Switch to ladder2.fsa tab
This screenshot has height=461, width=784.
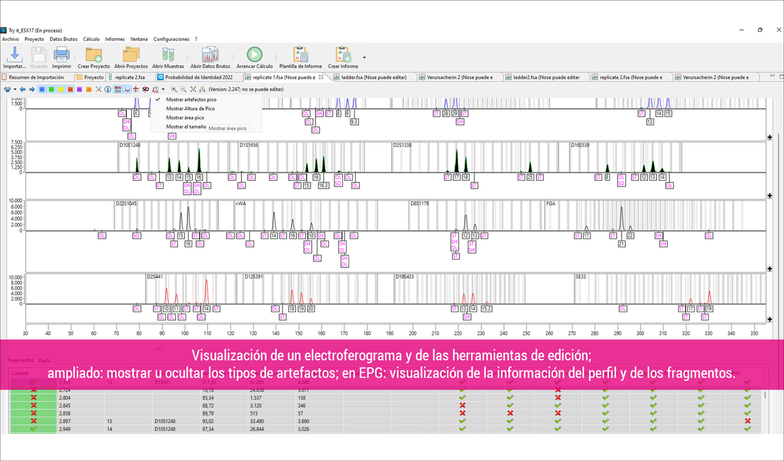point(546,77)
